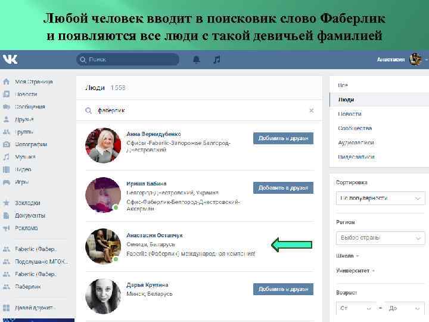Click Анастасия profile avatar in header
The image size is (429, 322).
pyautogui.click(x=415, y=59)
